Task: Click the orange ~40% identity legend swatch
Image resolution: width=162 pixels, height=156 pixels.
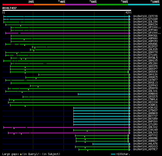Action: tap(50, 5)
